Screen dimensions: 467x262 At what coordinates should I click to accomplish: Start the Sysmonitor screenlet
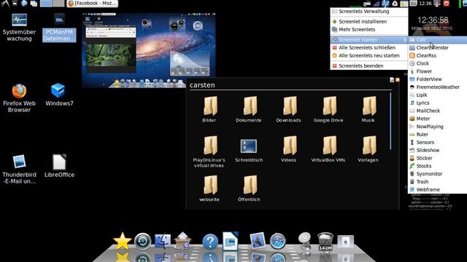tap(437, 174)
